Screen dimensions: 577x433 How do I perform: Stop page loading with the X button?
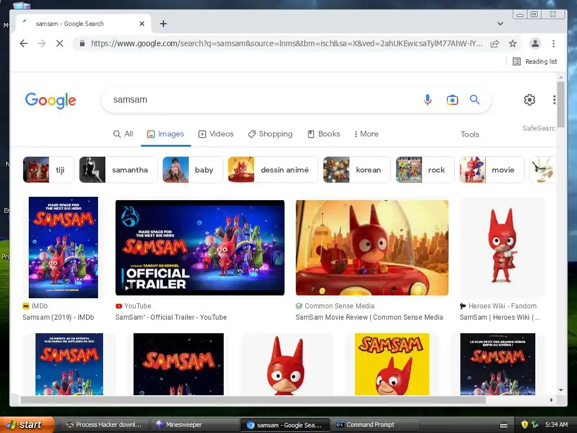[x=60, y=43]
